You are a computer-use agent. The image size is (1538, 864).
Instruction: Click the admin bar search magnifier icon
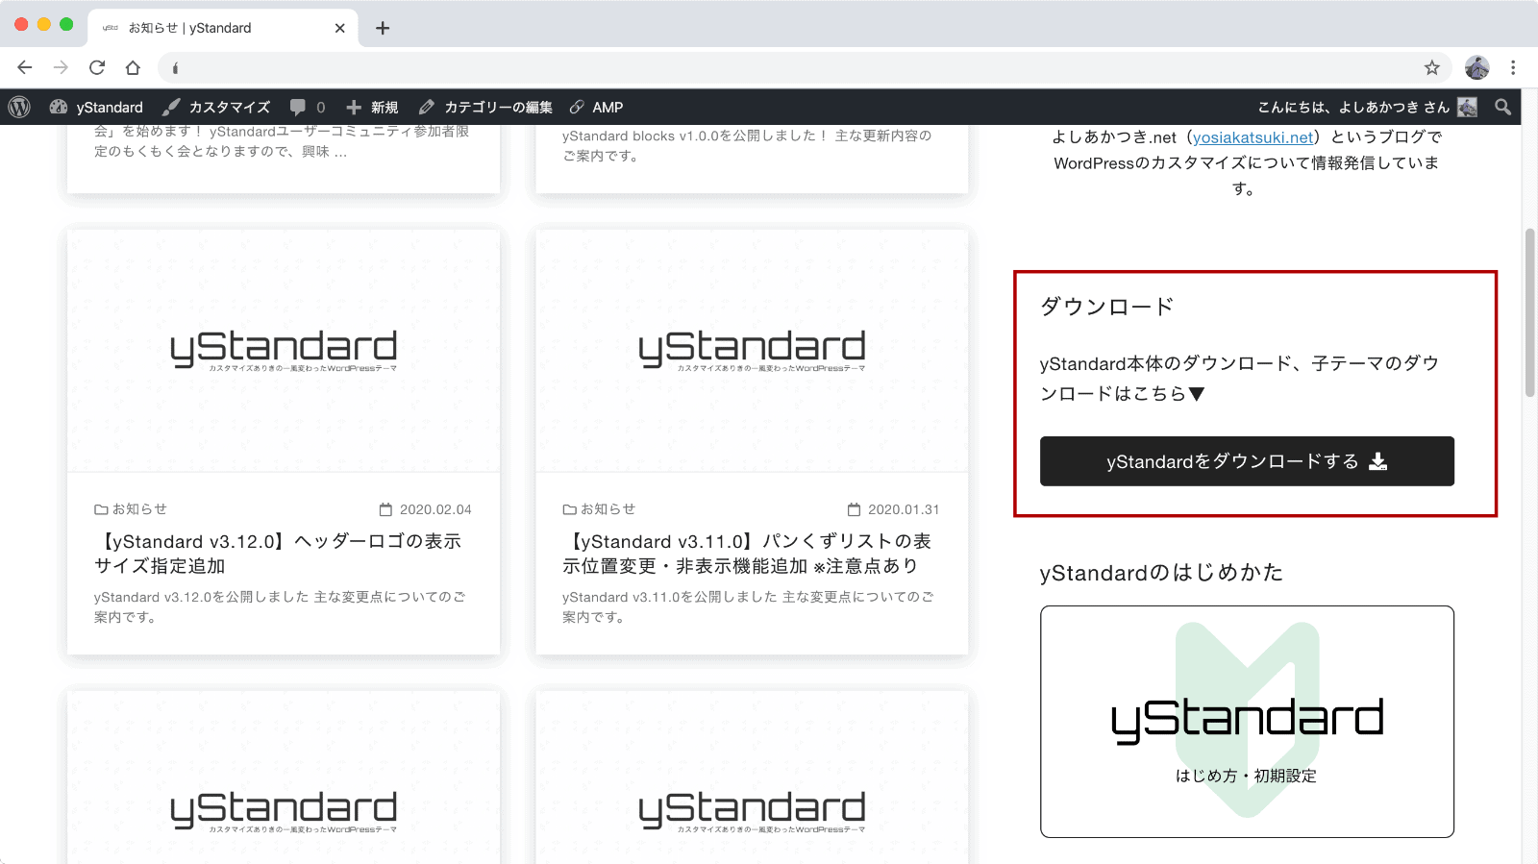1503,107
